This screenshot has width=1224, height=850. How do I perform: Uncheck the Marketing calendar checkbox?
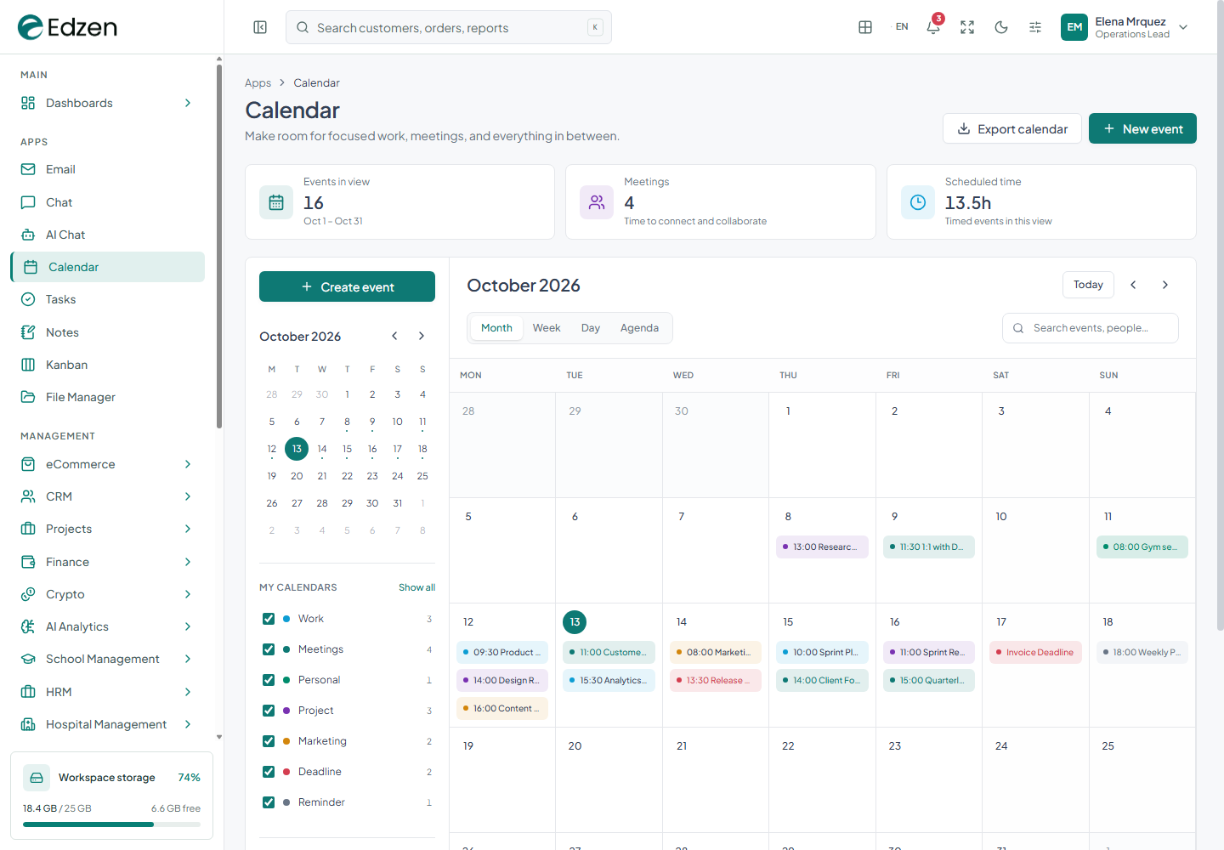point(269,741)
